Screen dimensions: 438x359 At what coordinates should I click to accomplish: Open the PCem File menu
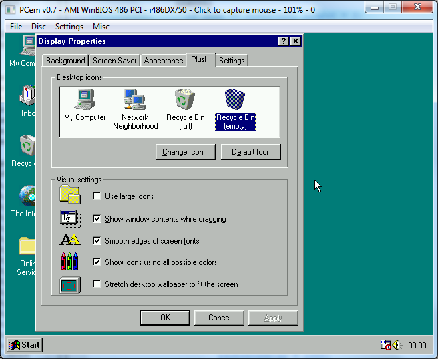click(16, 27)
